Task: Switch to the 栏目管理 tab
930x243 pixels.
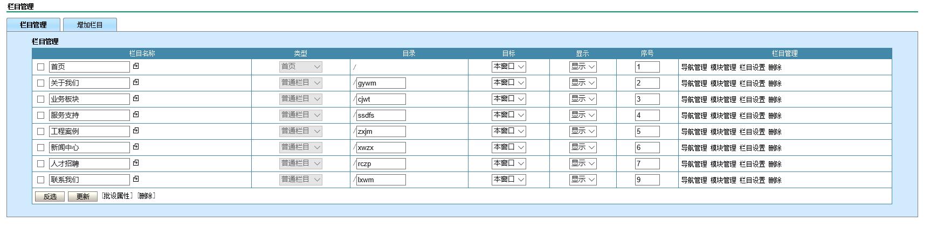Action: tap(33, 25)
